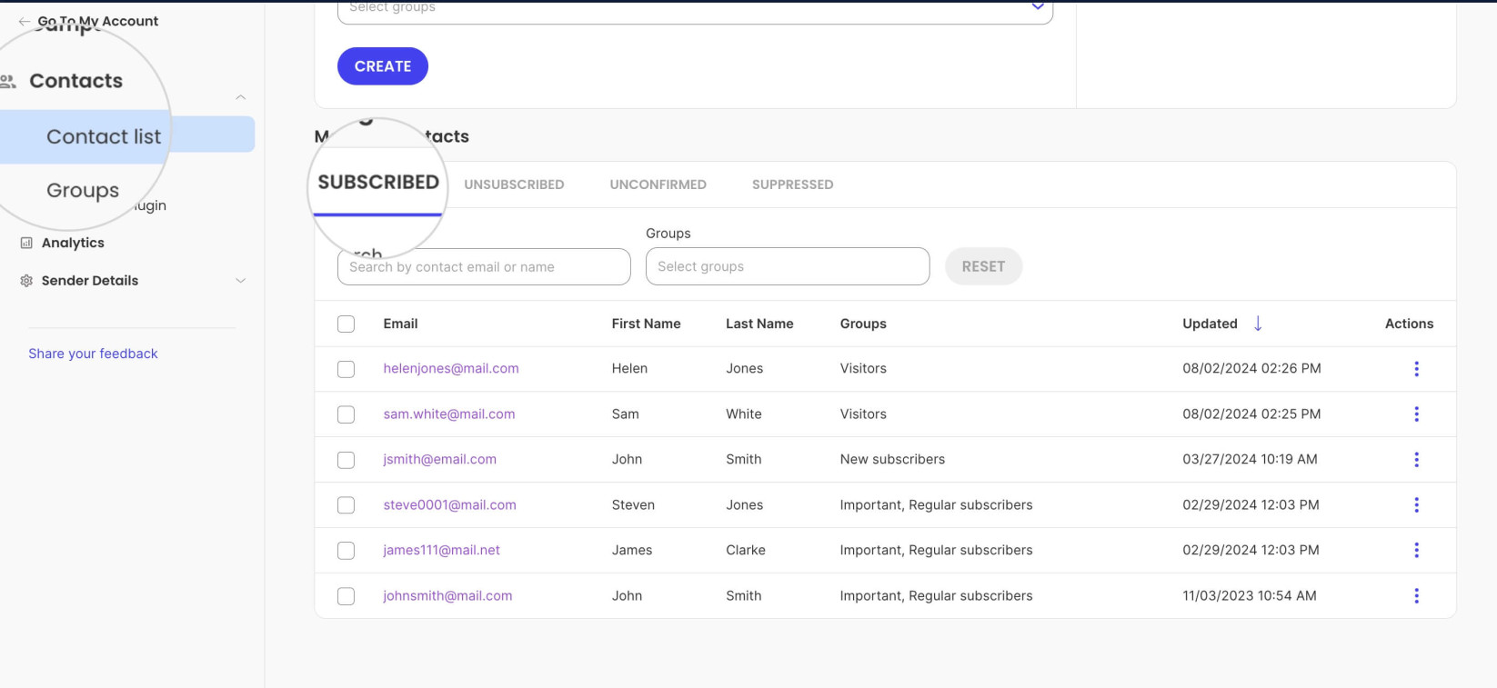The width and height of the screenshot is (1497, 688).
Task: Click the Sender Details gear icon
Action: (26, 281)
